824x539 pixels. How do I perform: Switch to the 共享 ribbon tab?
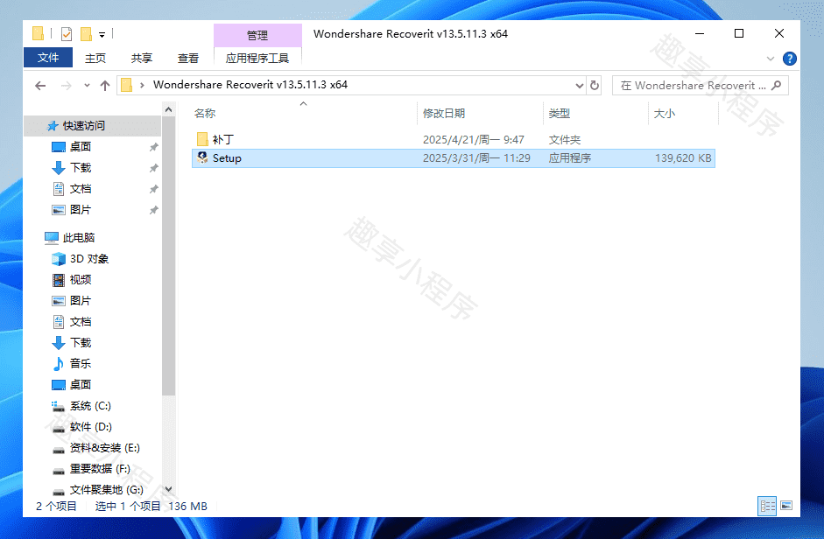(141, 58)
